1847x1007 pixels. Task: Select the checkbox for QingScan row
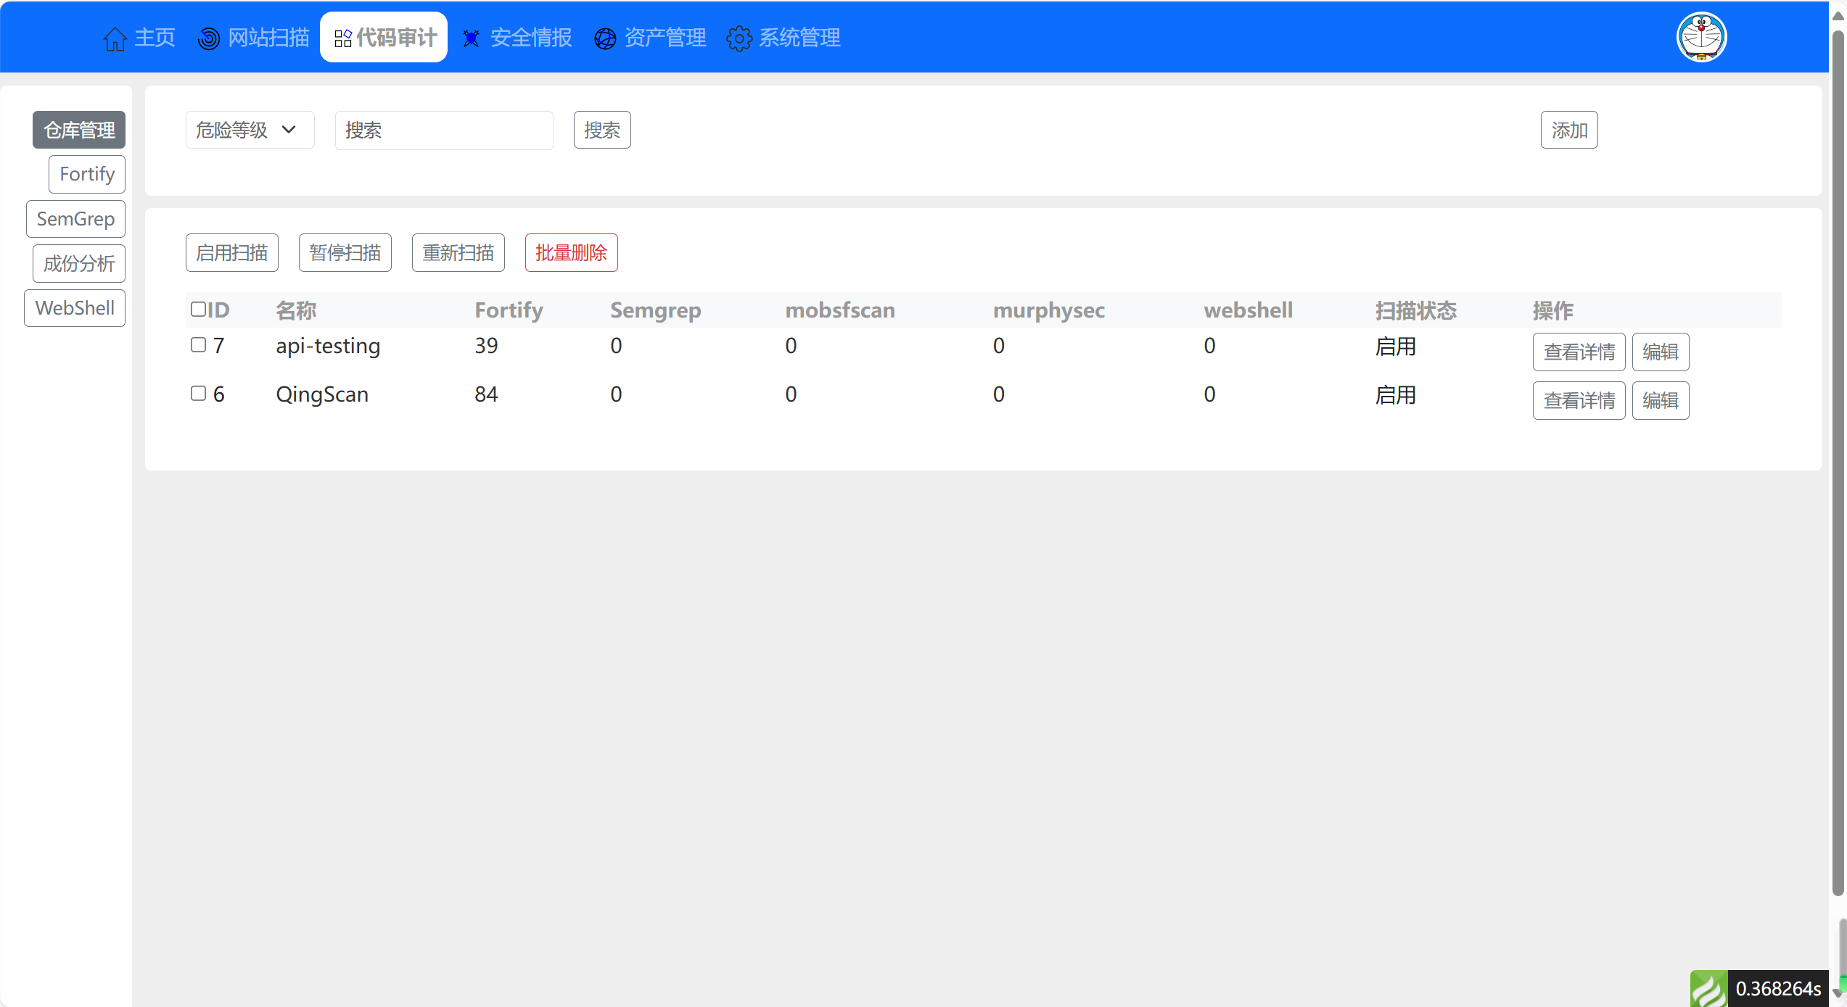[198, 394]
